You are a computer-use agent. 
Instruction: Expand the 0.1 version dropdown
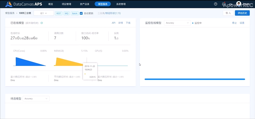coord(44,13)
